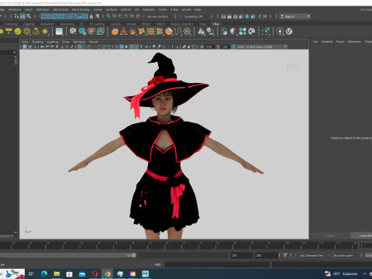The image size is (372, 279).
Task: Click the orange half-sphere shelf icon
Action: point(115,32)
